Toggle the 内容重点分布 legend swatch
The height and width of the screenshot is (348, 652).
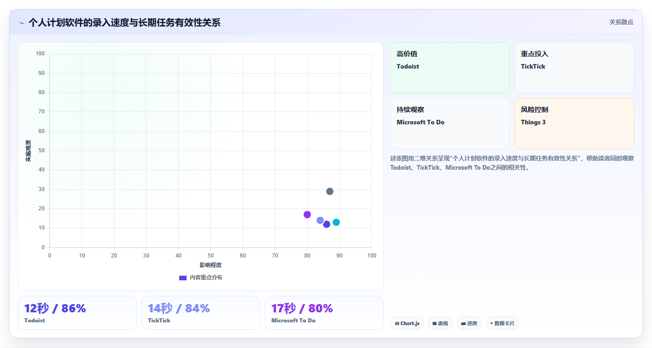click(x=183, y=278)
